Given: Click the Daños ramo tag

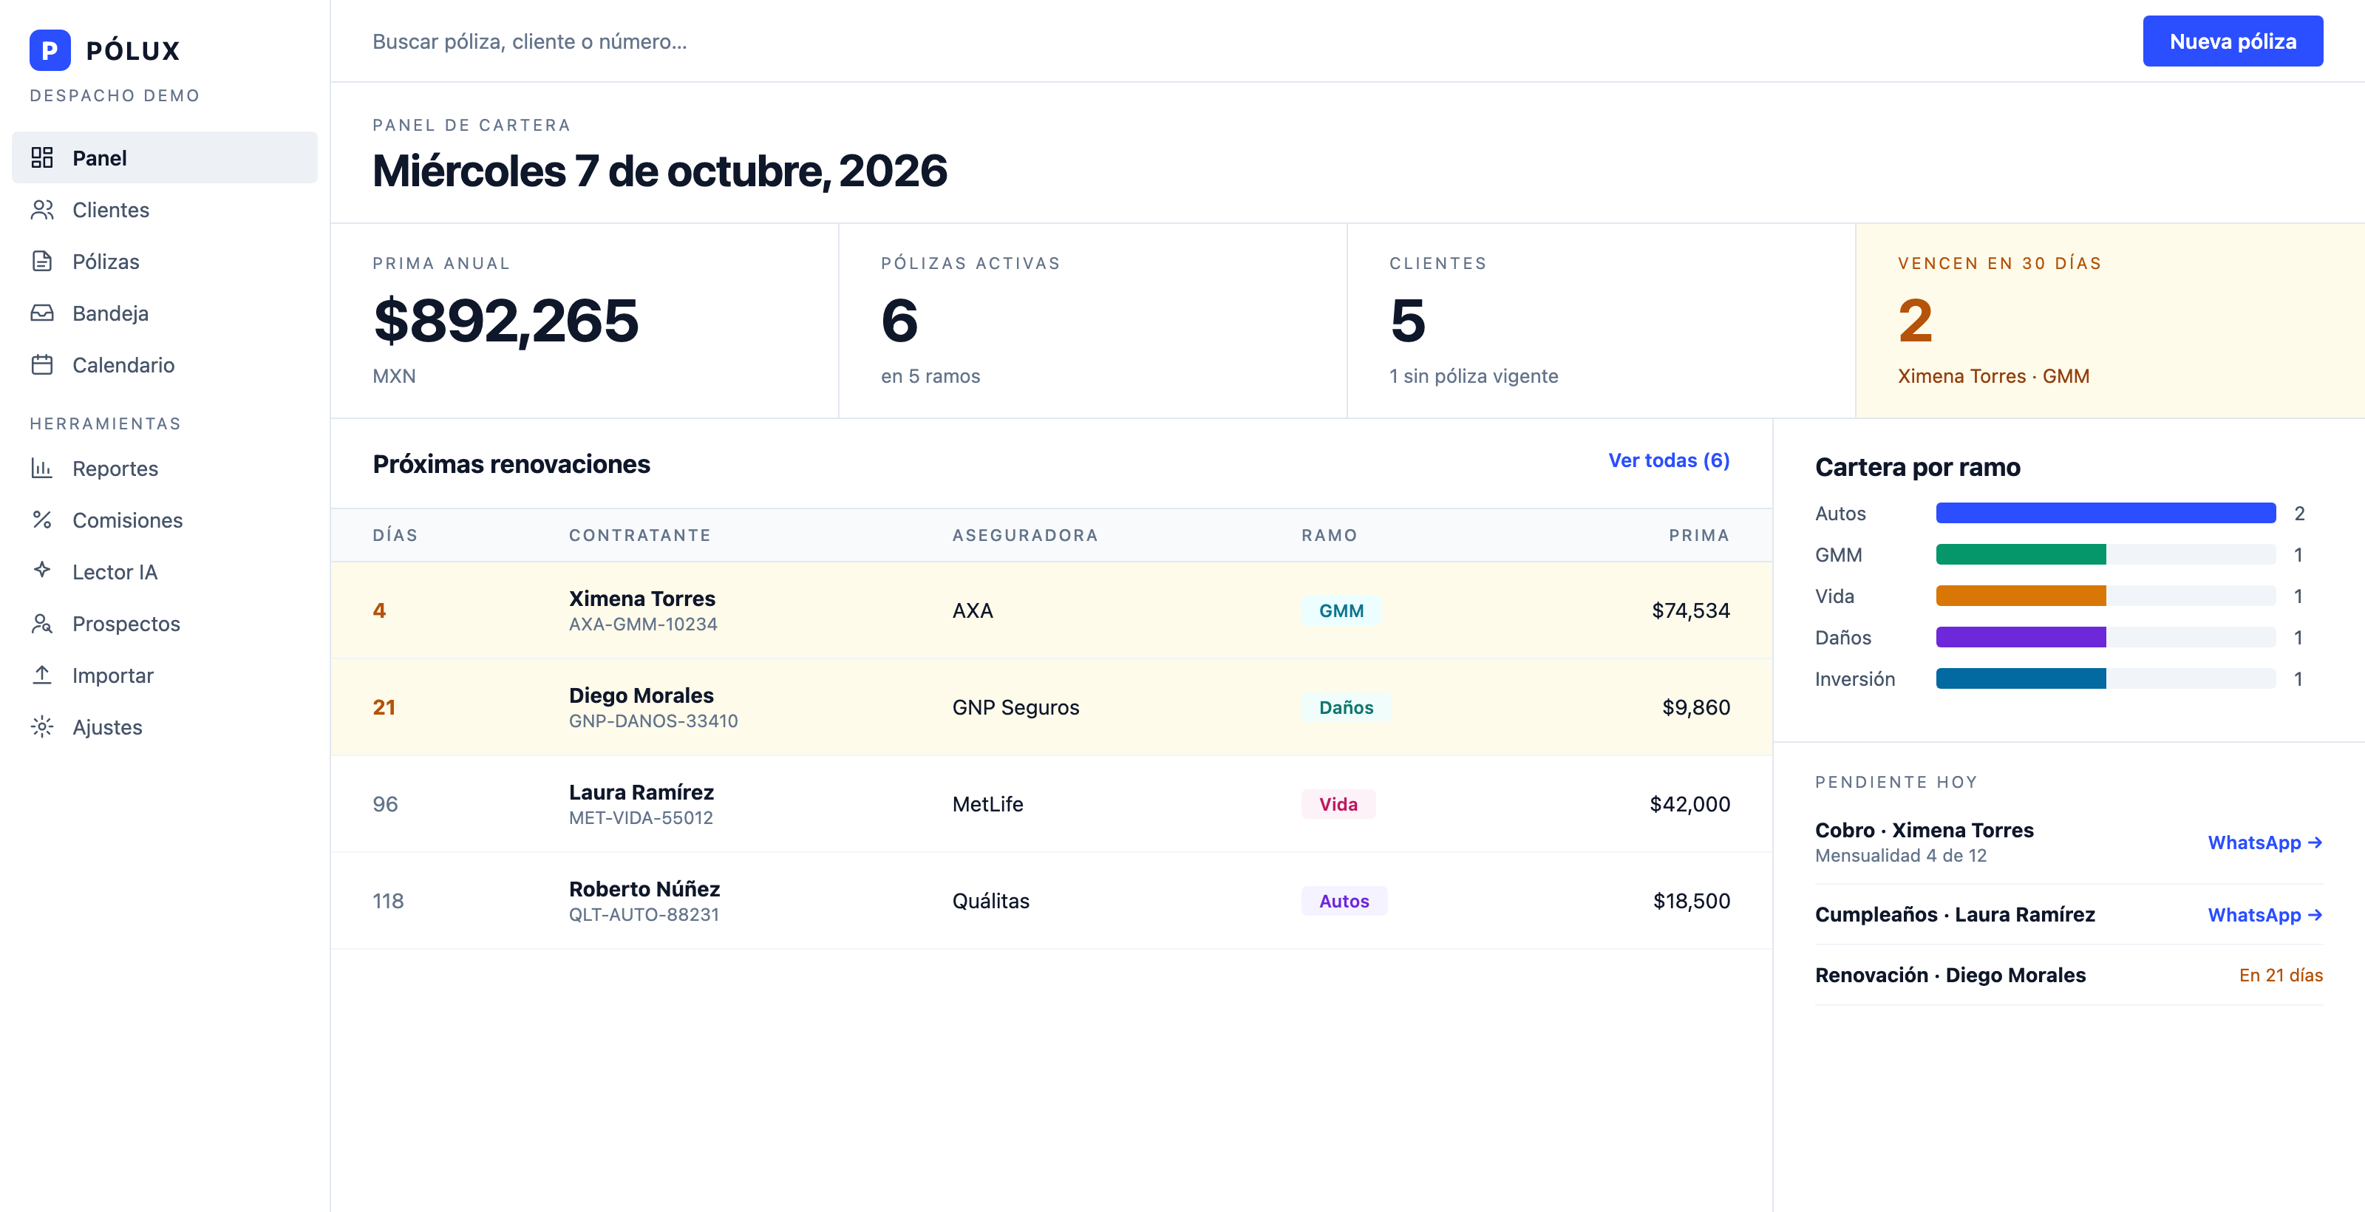Looking at the screenshot, I should 1346,708.
